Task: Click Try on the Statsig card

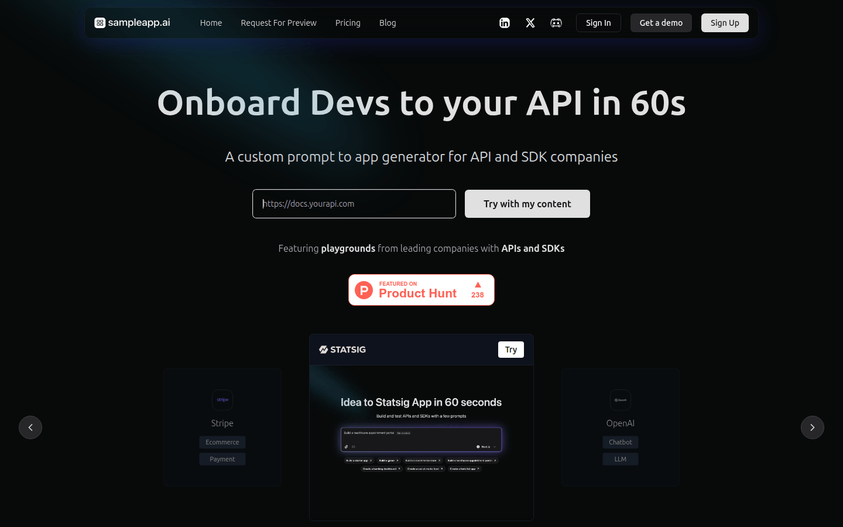Action: point(510,350)
